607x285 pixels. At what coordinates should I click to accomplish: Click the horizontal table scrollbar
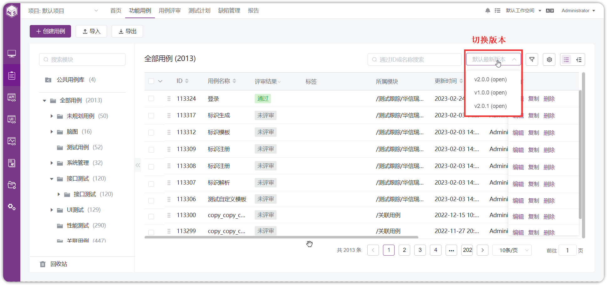tap(281, 237)
